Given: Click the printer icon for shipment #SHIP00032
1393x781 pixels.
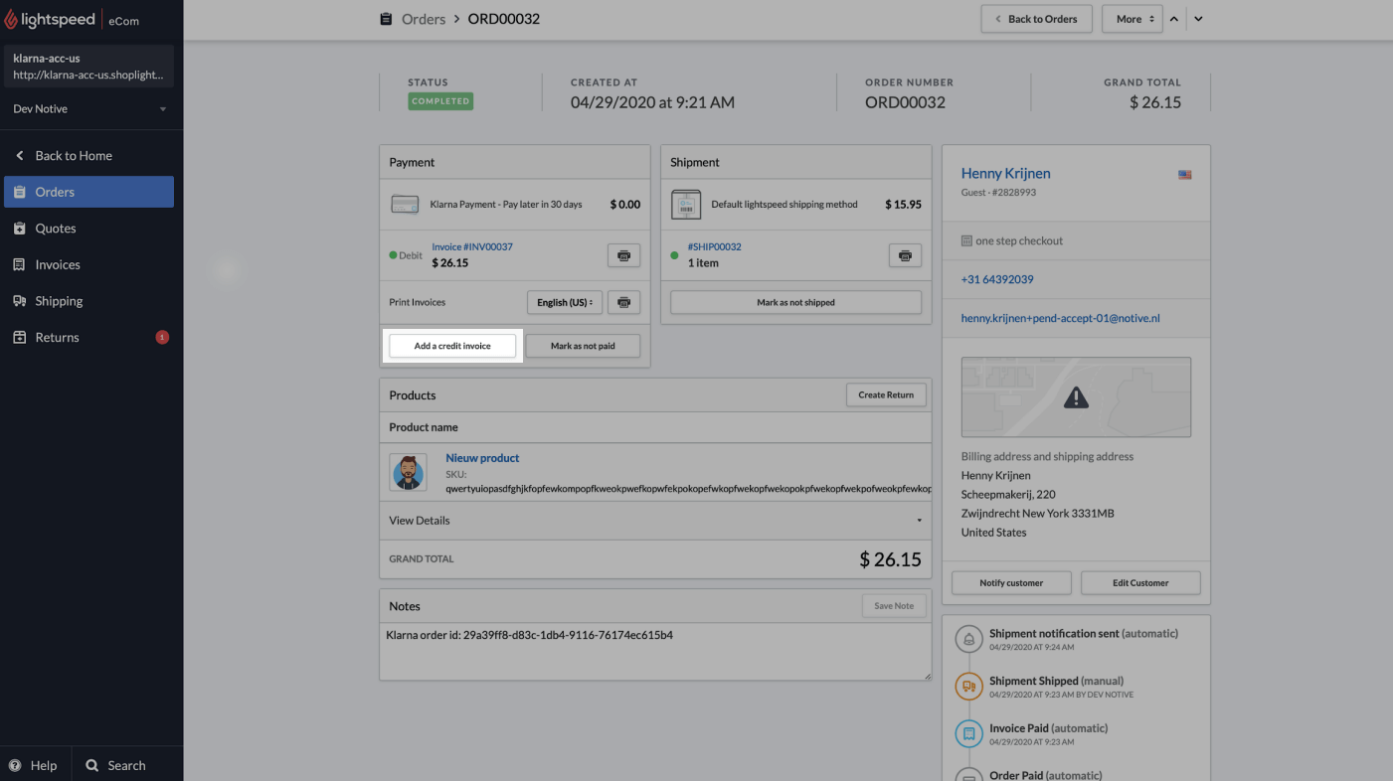Looking at the screenshot, I should coord(905,255).
